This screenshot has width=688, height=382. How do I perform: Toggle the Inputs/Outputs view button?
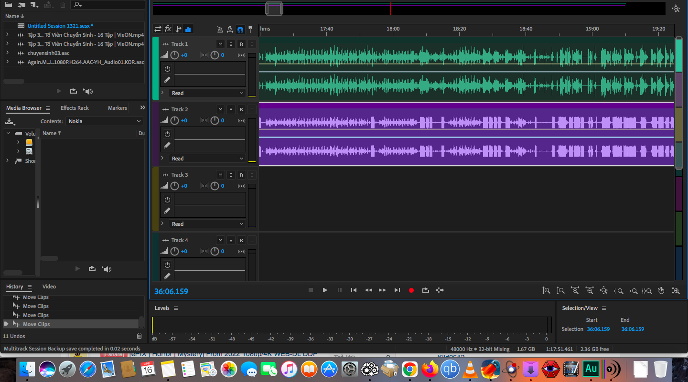[x=158, y=29]
